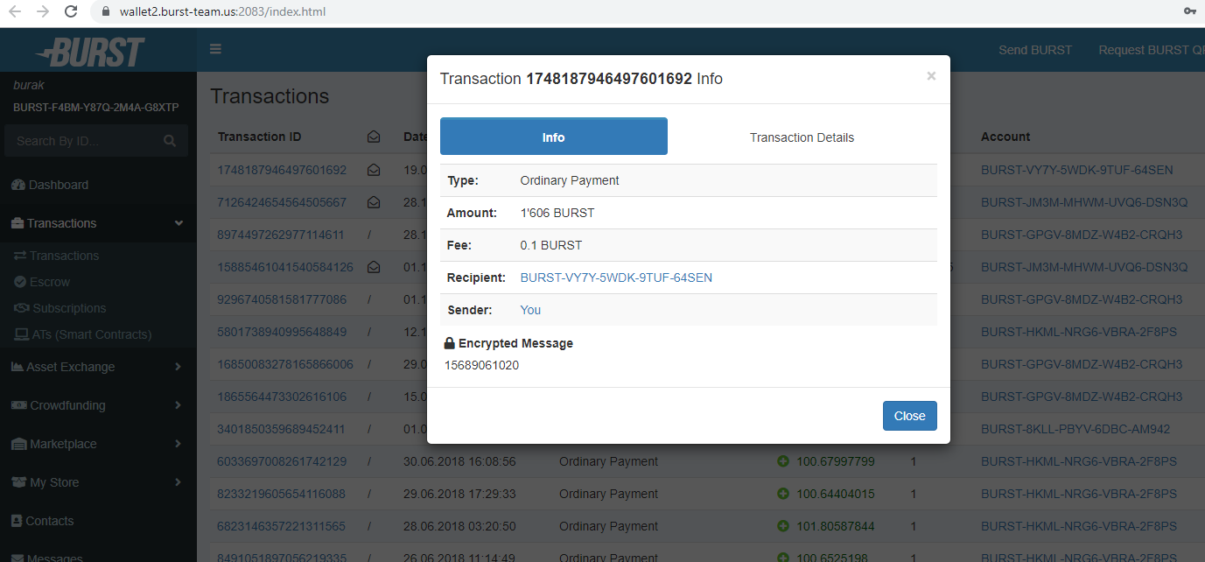Image resolution: width=1205 pixels, height=562 pixels.
Task: Click the ATs (Smart Contracts) laptop icon
Action: pyautogui.click(x=21, y=334)
